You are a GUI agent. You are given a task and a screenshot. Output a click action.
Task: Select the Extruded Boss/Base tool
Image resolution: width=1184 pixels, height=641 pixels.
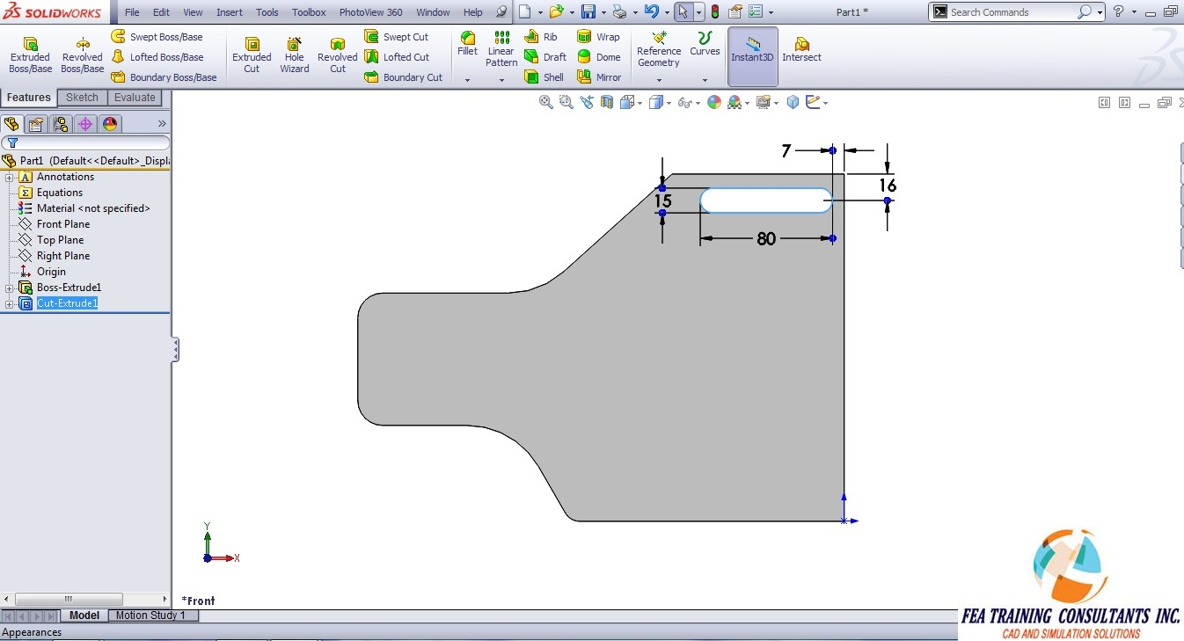[x=30, y=55]
